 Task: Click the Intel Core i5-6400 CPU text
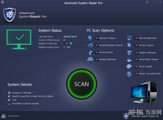tap(33, 96)
